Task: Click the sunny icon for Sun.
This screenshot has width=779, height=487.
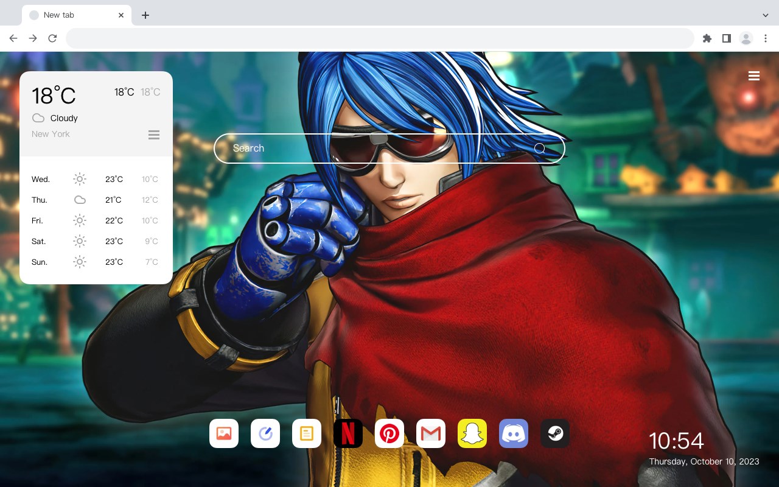Action: (80, 262)
